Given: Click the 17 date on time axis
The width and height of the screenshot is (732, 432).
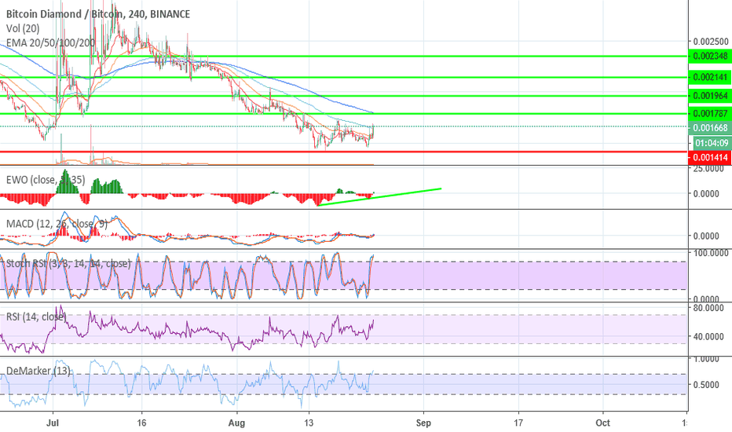Looking at the screenshot, I should (x=518, y=423).
